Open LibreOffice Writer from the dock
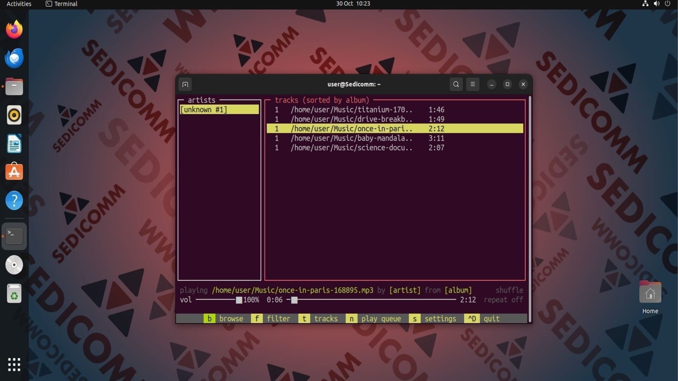678x381 pixels. point(14,144)
